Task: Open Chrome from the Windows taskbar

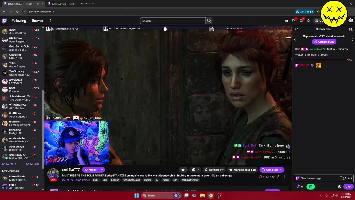Action: [211, 196]
